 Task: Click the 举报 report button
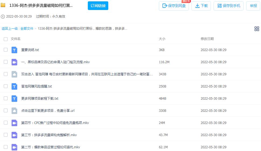[x=253, y=6]
